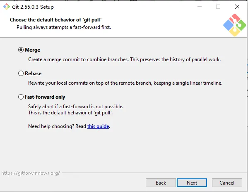248x192 pixels.
Task: Click the "Git 2.55.0.3 Setup" title text
Action: [33, 7]
